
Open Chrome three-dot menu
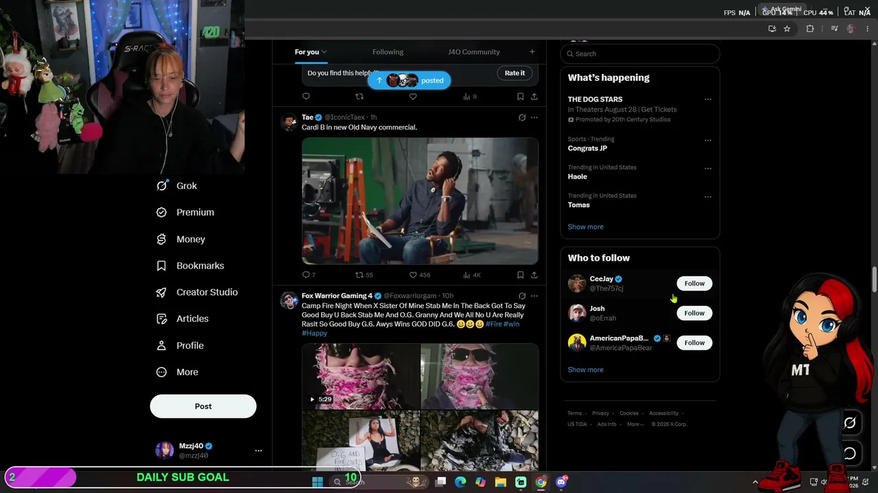coord(868,29)
